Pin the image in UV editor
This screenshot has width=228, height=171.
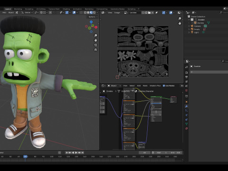pyautogui.click(x=157, y=12)
